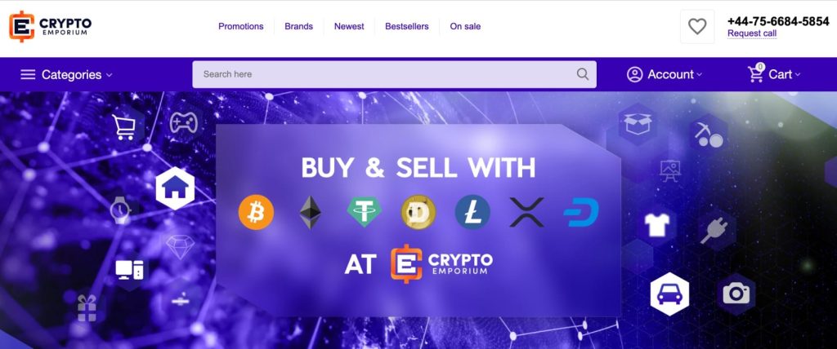The height and width of the screenshot is (349, 837).
Task: Open the Promotions menu item
Action: pos(241,26)
